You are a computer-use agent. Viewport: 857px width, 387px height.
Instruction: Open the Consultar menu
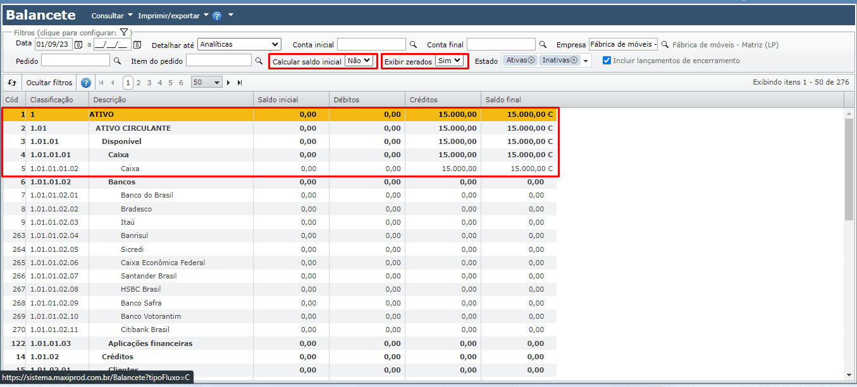click(x=112, y=15)
